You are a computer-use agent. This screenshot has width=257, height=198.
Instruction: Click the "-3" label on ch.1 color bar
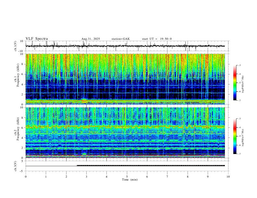[239, 65]
